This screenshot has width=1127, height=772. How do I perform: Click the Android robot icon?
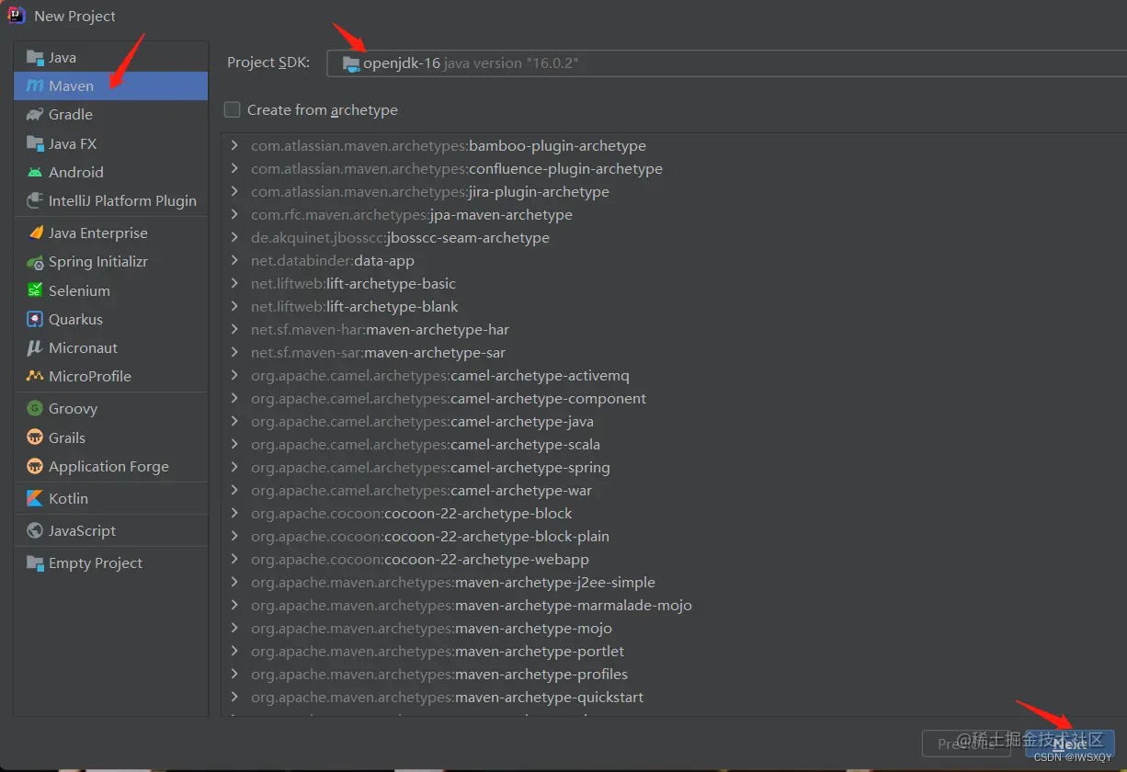[x=35, y=172]
